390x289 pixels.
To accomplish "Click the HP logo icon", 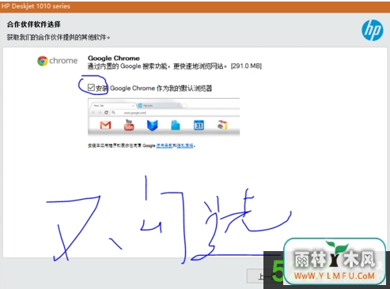I will coord(373,30).
